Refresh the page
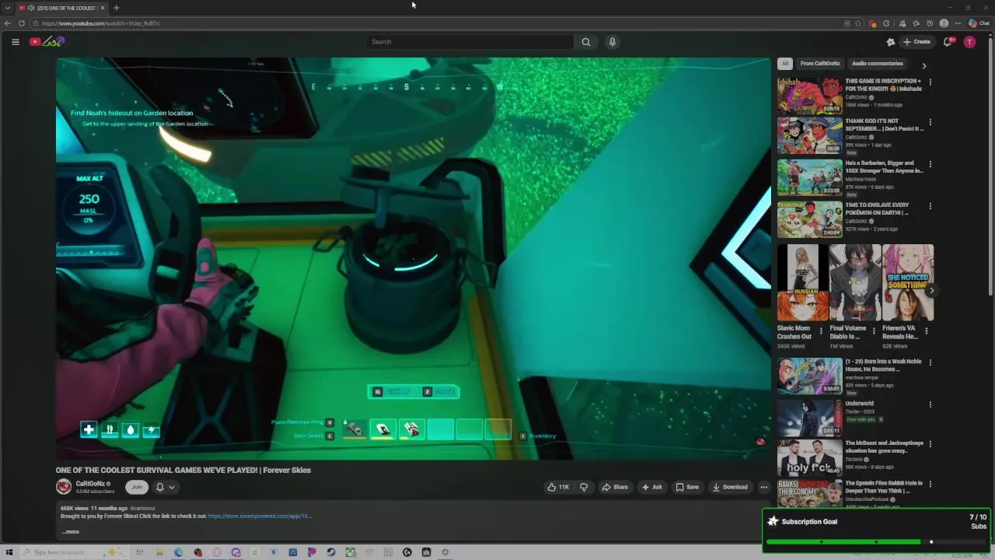 tap(22, 23)
